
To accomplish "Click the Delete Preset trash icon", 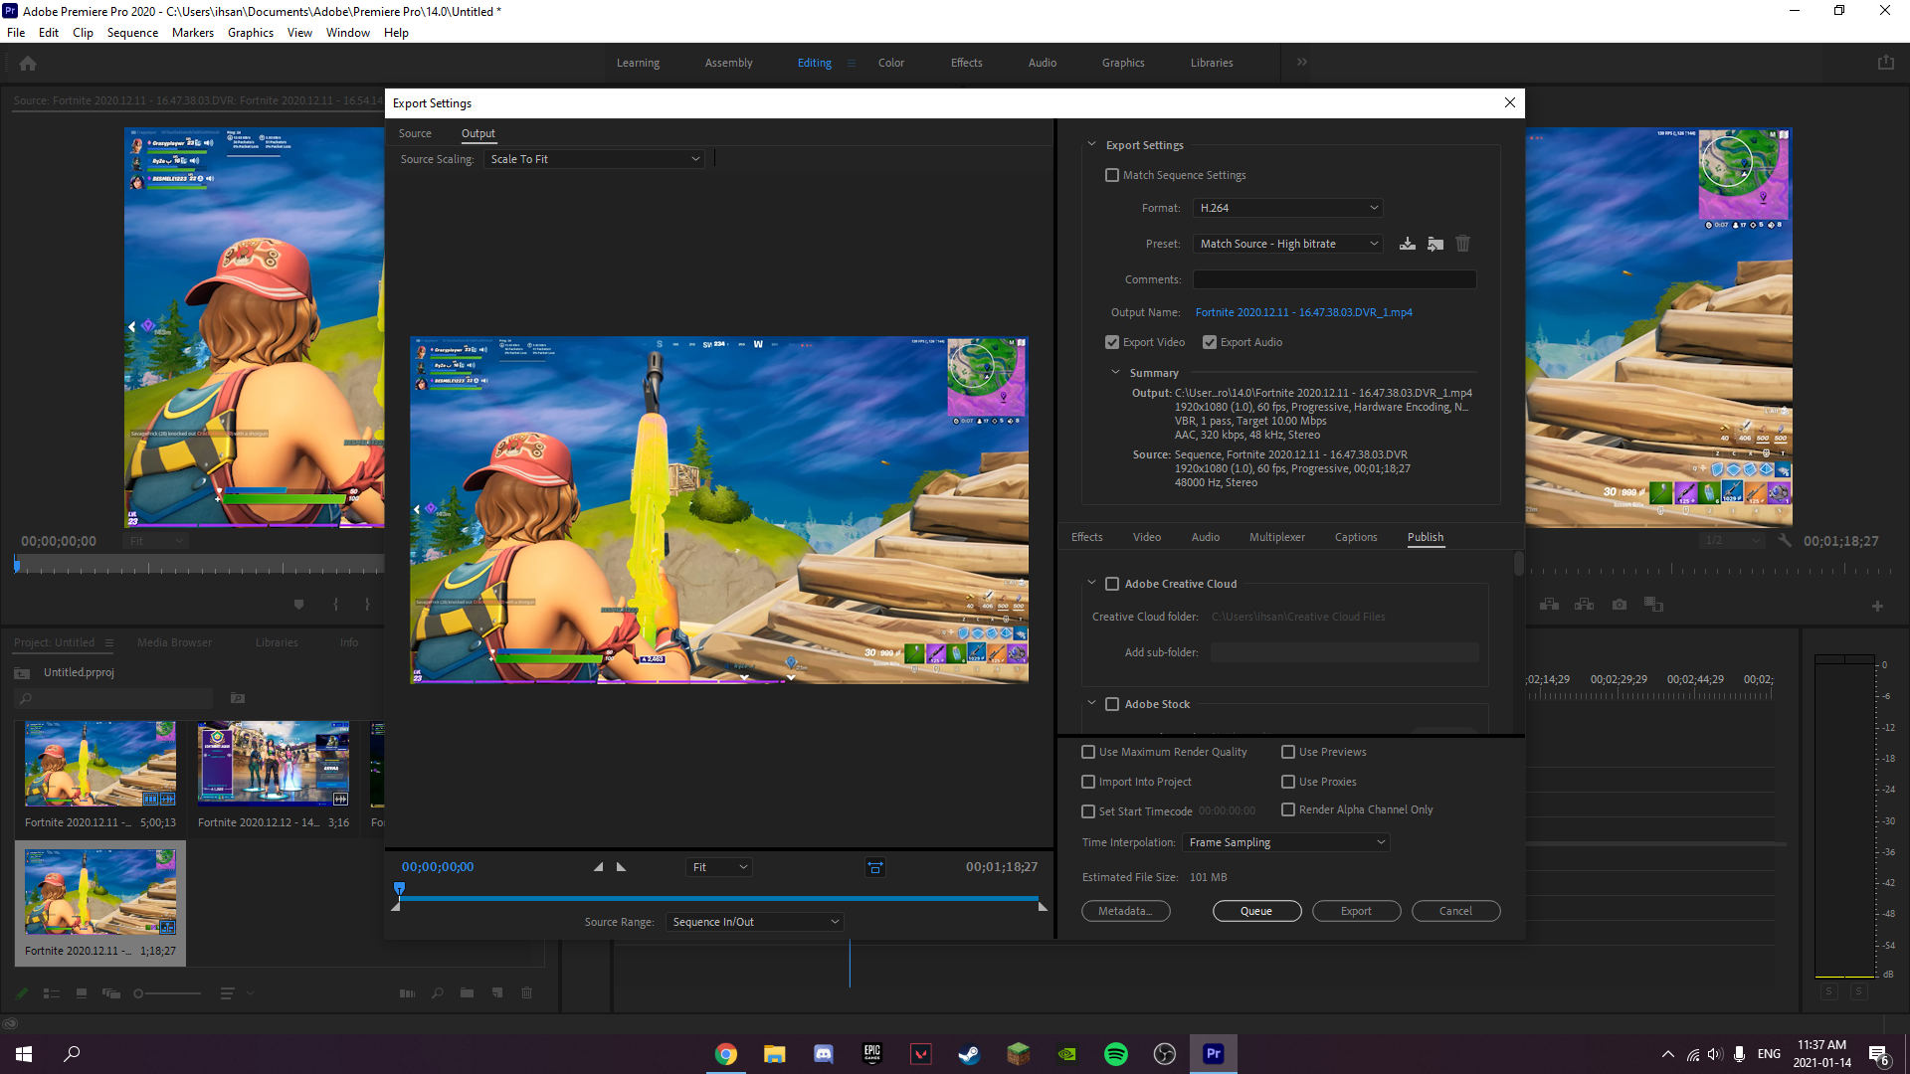I will [x=1462, y=244].
